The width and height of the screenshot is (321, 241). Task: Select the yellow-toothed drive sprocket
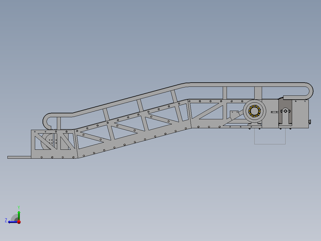click(x=255, y=111)
